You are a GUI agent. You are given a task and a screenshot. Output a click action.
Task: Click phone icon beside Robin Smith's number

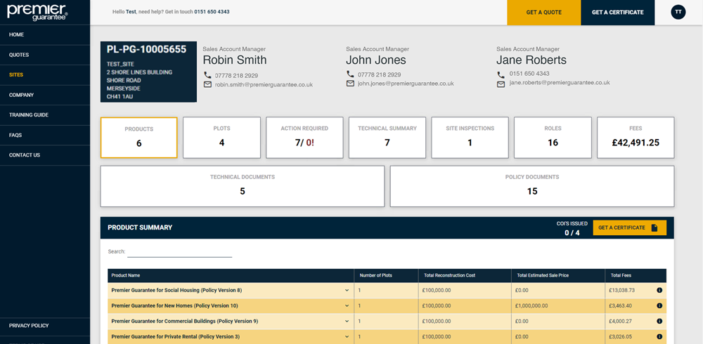pyautogui.click(x=207, y=75)
